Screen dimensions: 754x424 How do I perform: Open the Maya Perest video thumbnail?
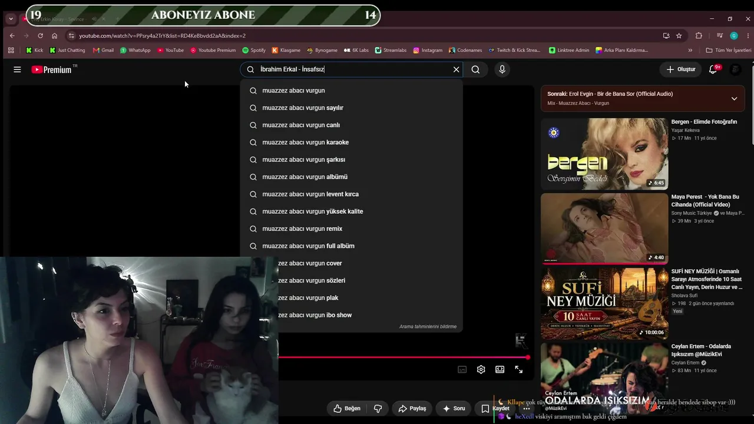(604, 229)
